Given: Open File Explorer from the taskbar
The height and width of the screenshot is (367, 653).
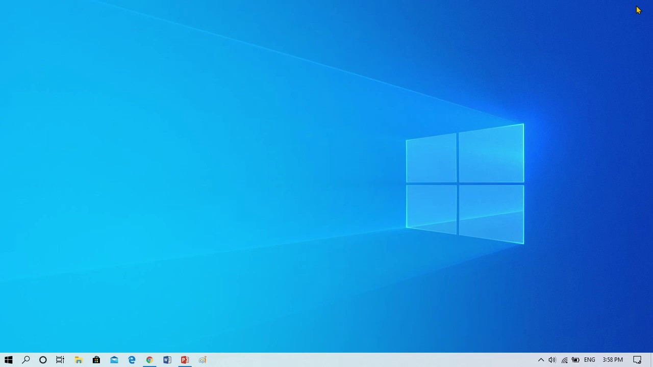Looking at the screenshot, I should [79, 360].
